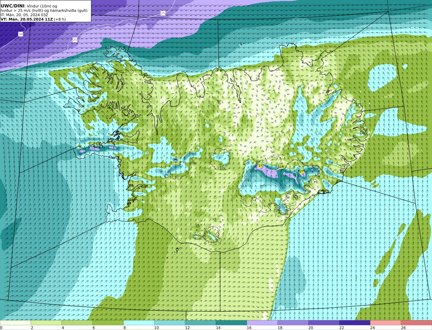Click the light yellow-green 2–4 m/s legend swatch
Viewport: 432px width, 330px height.
tap(46, 323)
